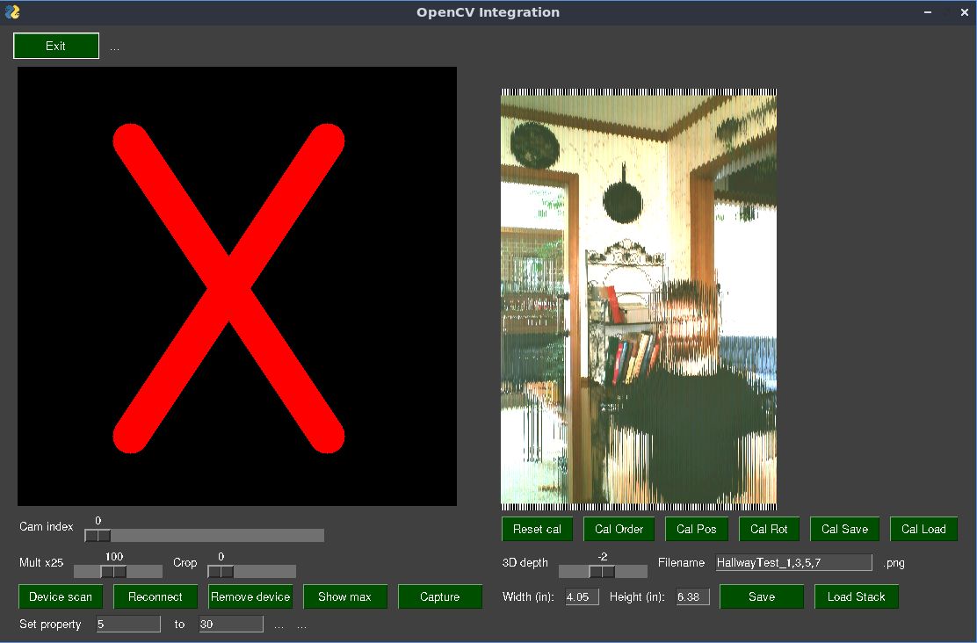977x643 pixels.
Task: Click the Mult x25 slider handle
Action: pos(113,572)
